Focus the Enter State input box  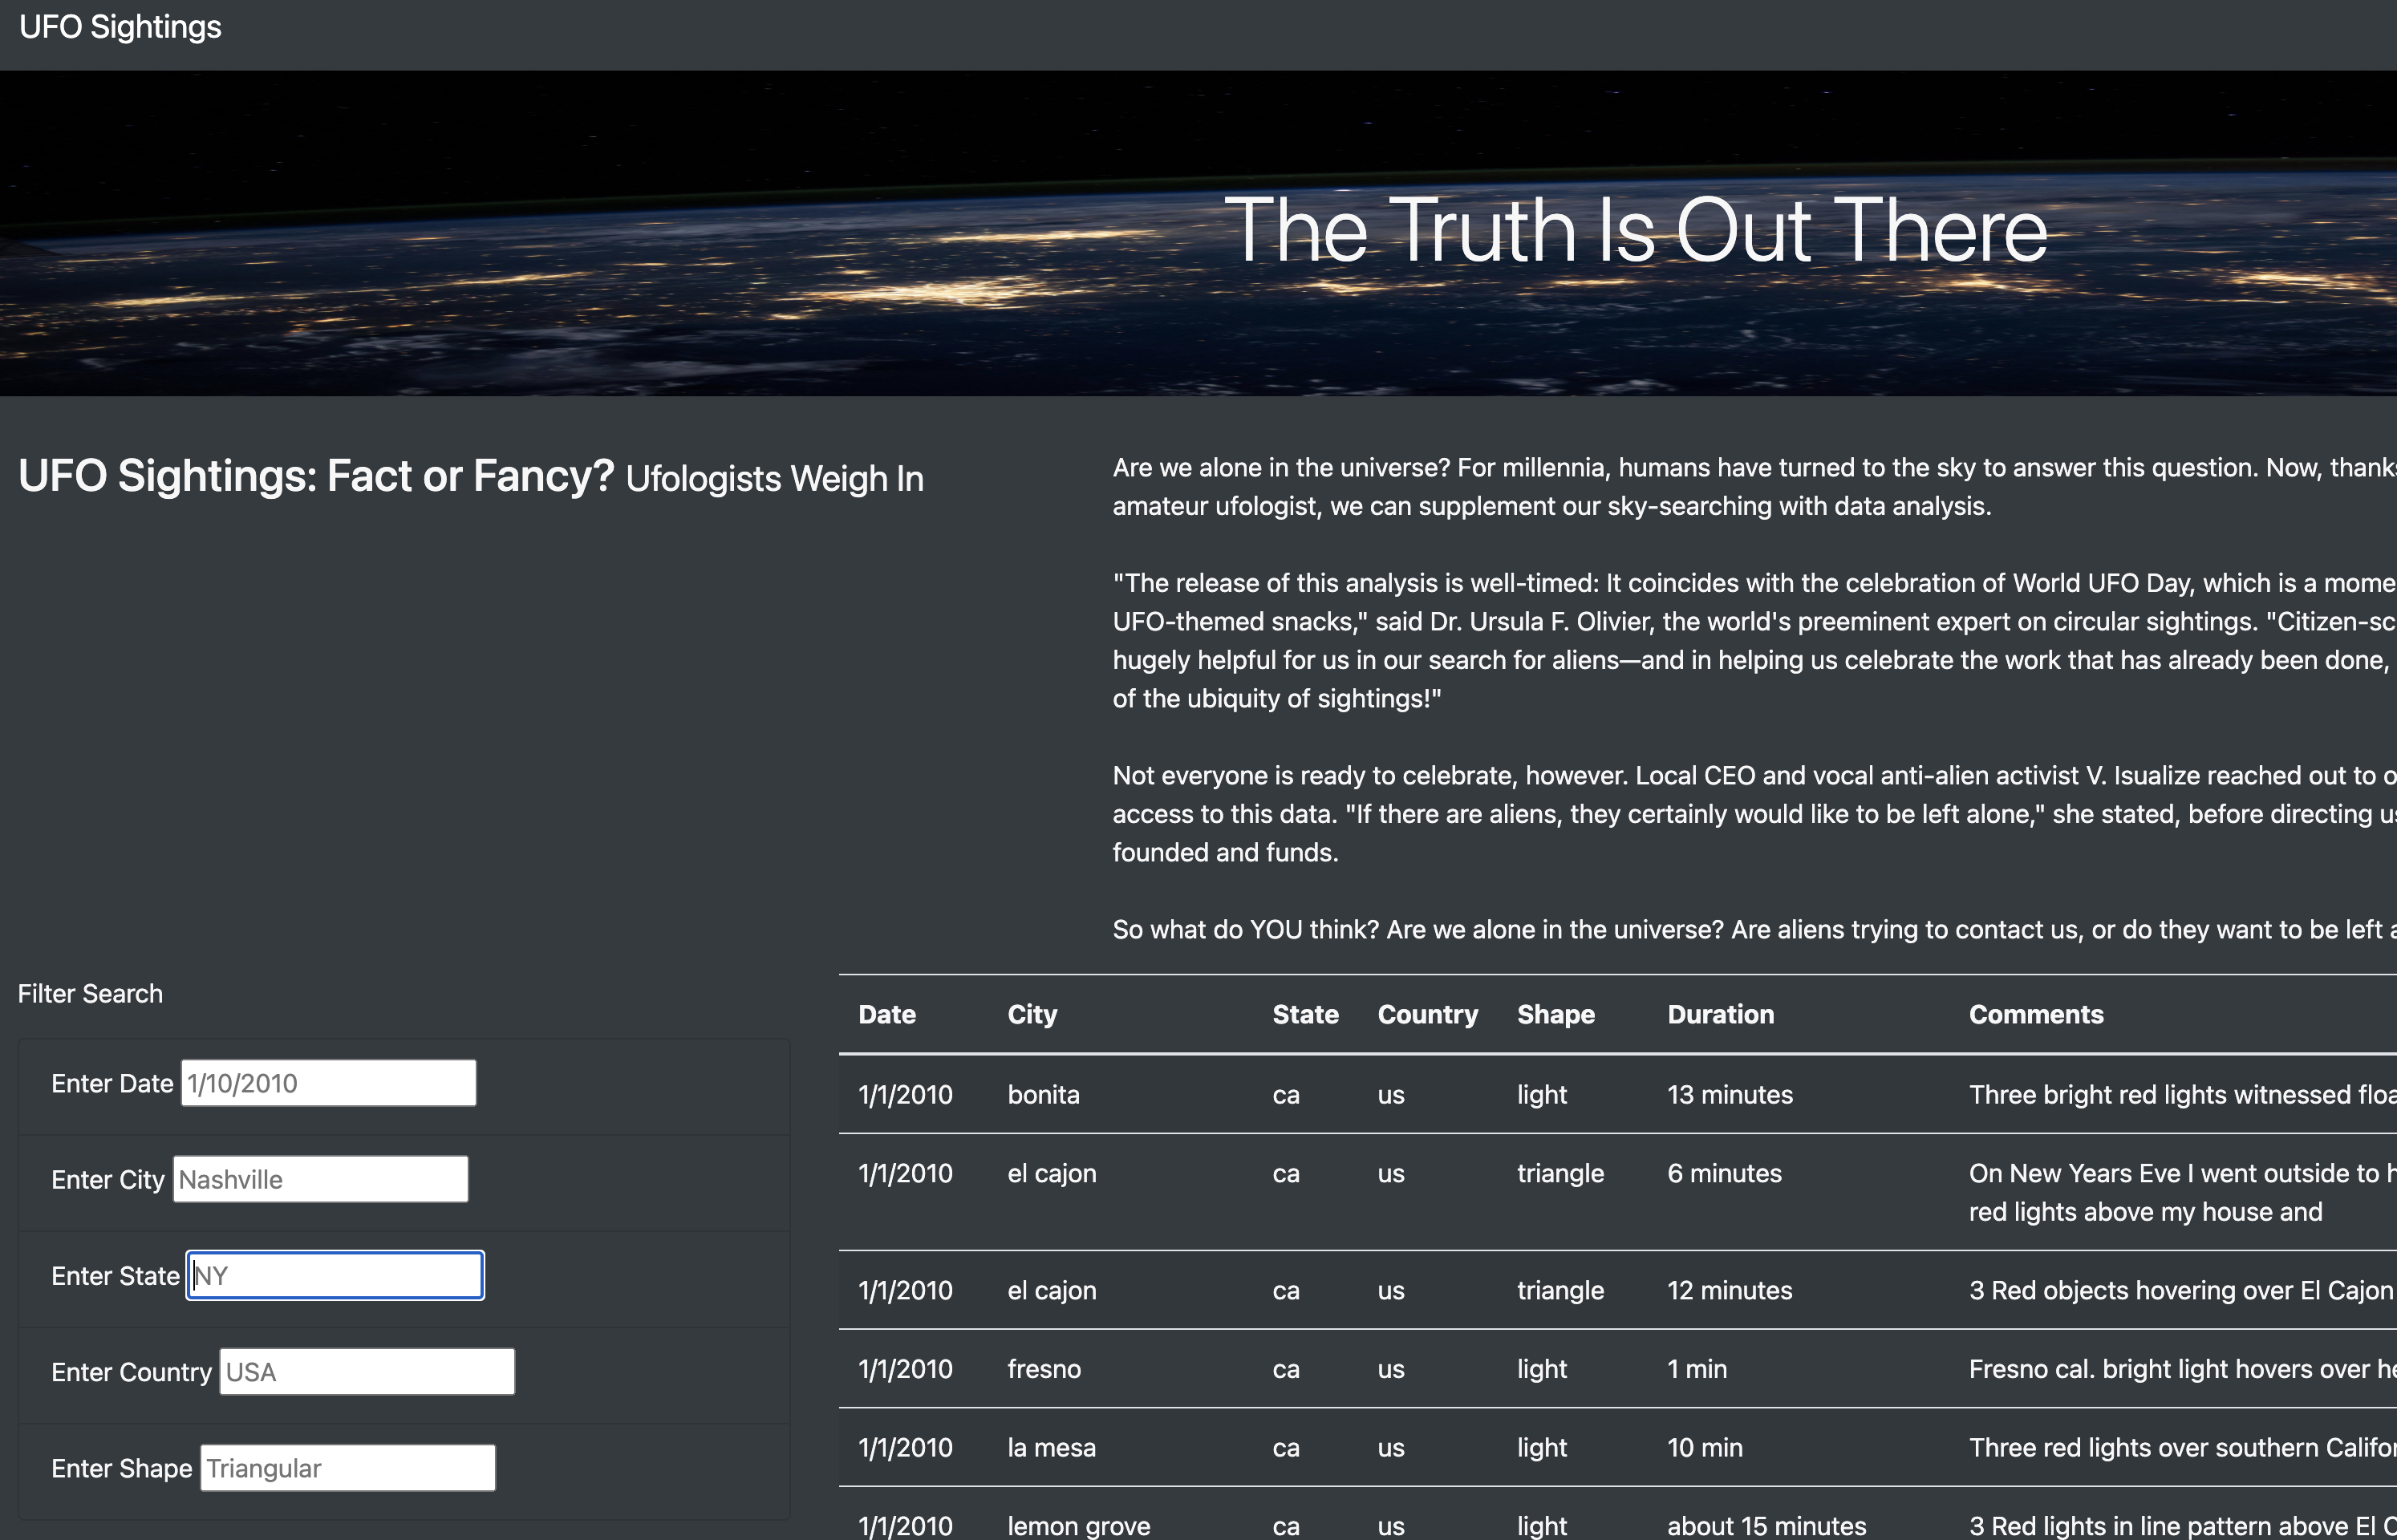(335, 1275)
